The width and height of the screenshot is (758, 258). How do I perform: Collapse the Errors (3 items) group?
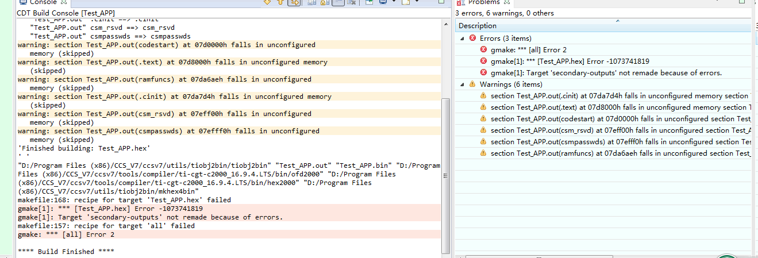pos(463,38)
